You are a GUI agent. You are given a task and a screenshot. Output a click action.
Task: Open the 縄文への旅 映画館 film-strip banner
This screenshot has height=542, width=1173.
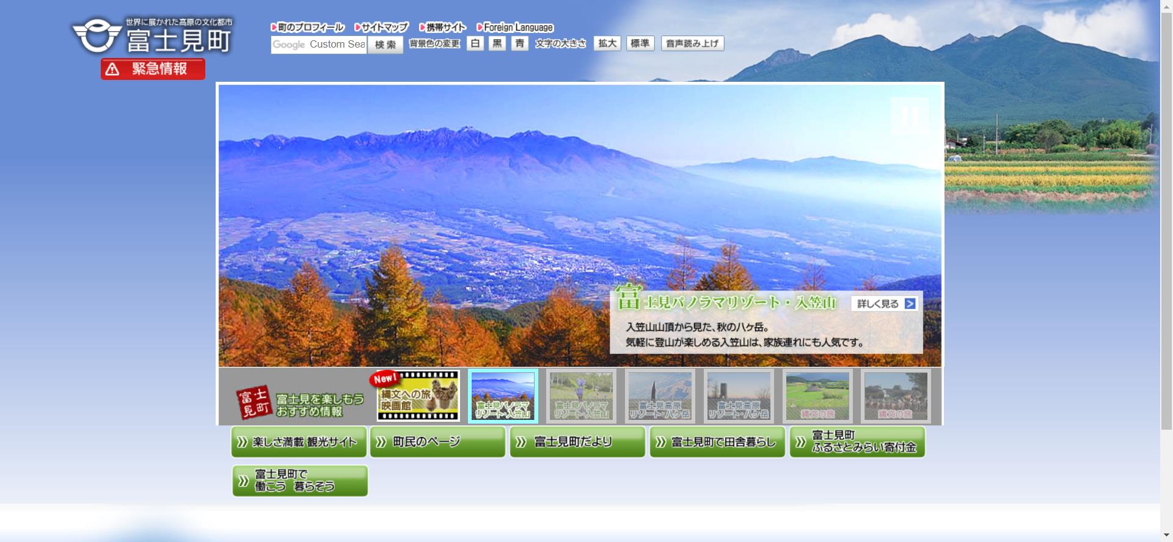pyautogui.click(x=418, y=396)
